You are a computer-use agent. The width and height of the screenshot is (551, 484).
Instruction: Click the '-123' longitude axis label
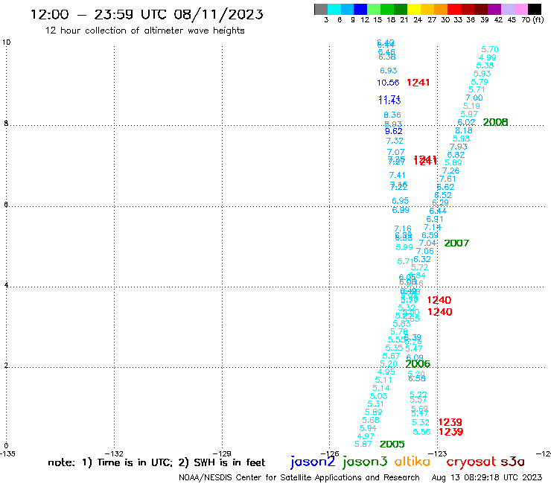click(x=438, y=453)
